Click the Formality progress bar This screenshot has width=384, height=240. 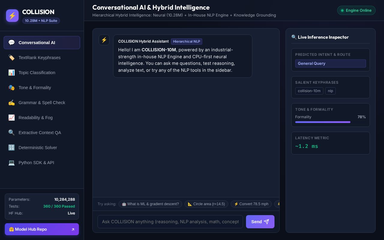[330, 122]
